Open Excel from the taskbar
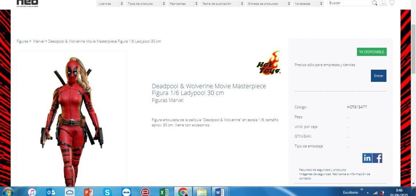This screenshot has height=196, width=416. tap(164, 192)
